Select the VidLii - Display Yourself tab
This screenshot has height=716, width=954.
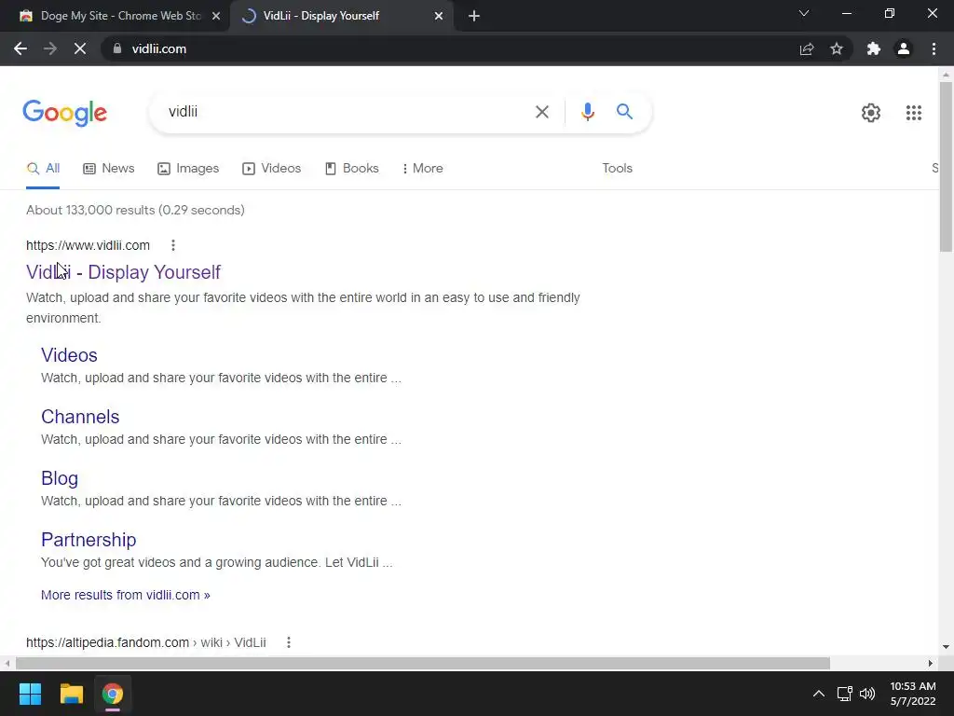[341, 16]
